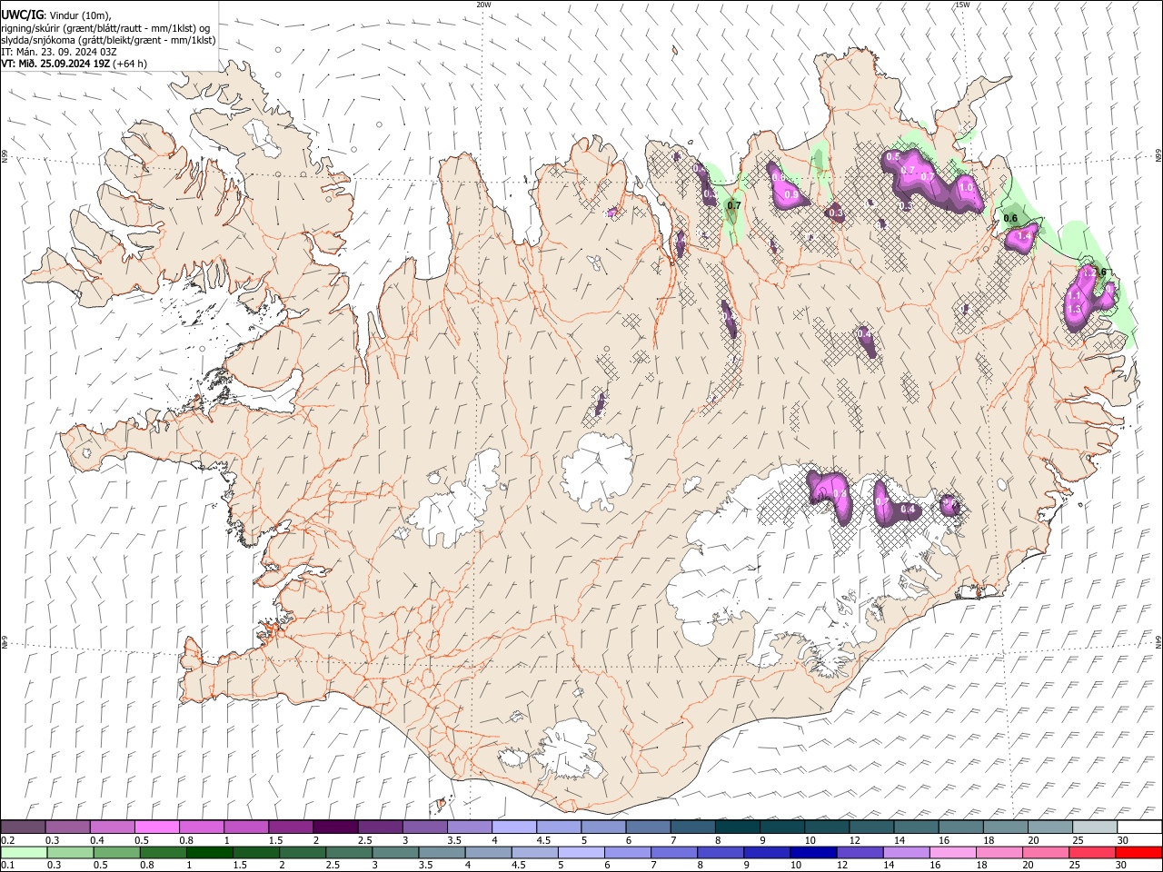
Task: Click the periwinkle 6–7 rain legend swatch
Action: coord(627,852)
